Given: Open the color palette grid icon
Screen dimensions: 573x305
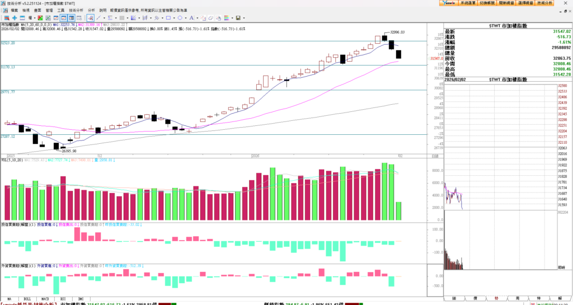Looking at the screenshot, I should (x=226, y=18).
